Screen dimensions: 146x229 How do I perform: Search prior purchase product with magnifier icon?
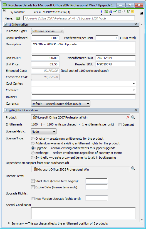(x=133, y=168)
